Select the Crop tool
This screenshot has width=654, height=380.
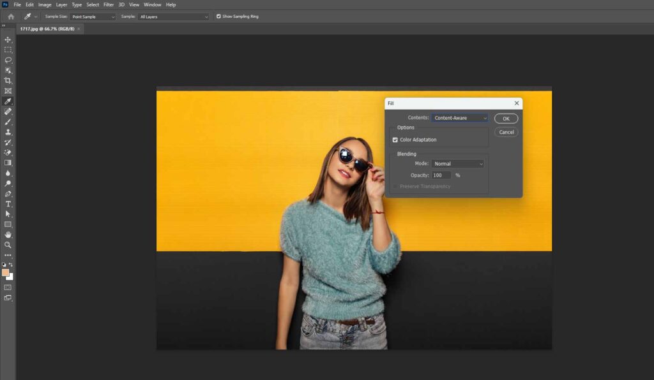(x=8, y=80)
